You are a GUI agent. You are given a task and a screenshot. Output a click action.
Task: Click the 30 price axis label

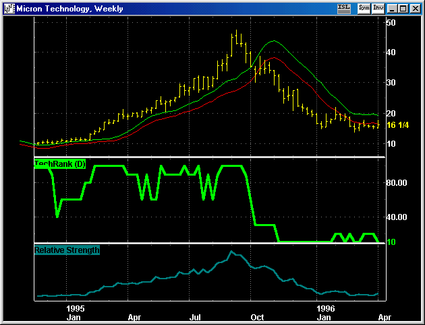tap(391, 83)
